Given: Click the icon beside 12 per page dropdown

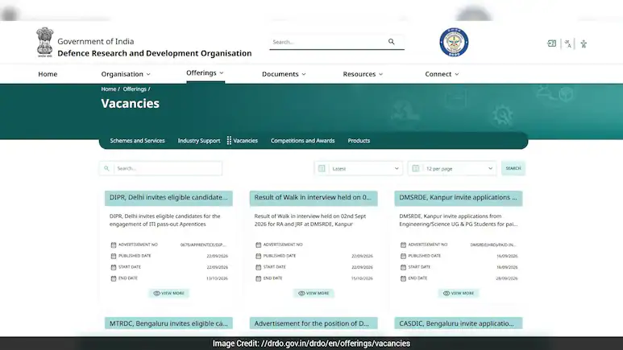Looking at the screenshot, I should [x=416, y=169].
